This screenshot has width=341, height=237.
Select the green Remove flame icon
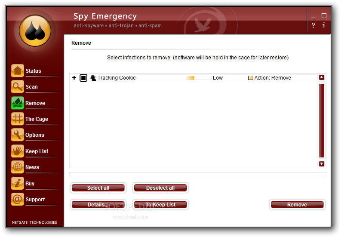point(17,103)
